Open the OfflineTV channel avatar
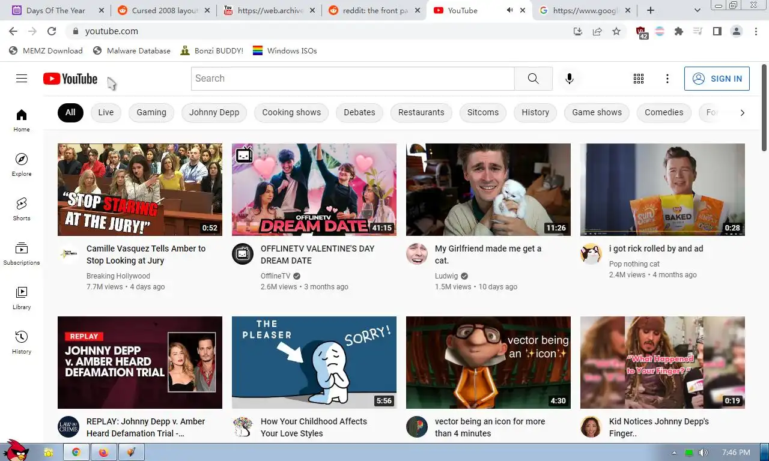 pos(243,254)
